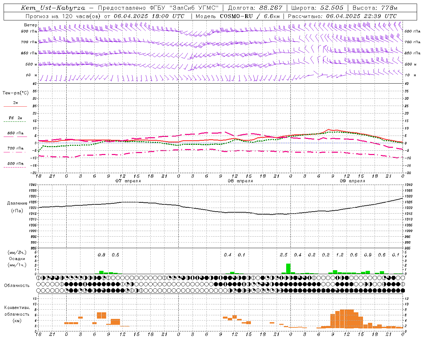Select the 'Модель COSMO-RU / 6.6км' text
Viewport: 422px width, 337px height.
click(238, 16)
